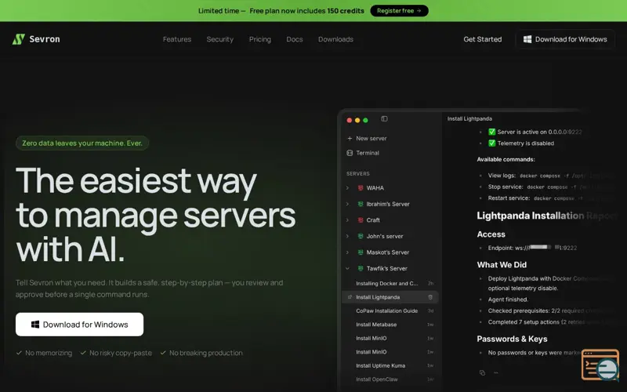This screenshot has height=392, width=627.
Task: Click the more options ellipsis icon
Action: 496,373
